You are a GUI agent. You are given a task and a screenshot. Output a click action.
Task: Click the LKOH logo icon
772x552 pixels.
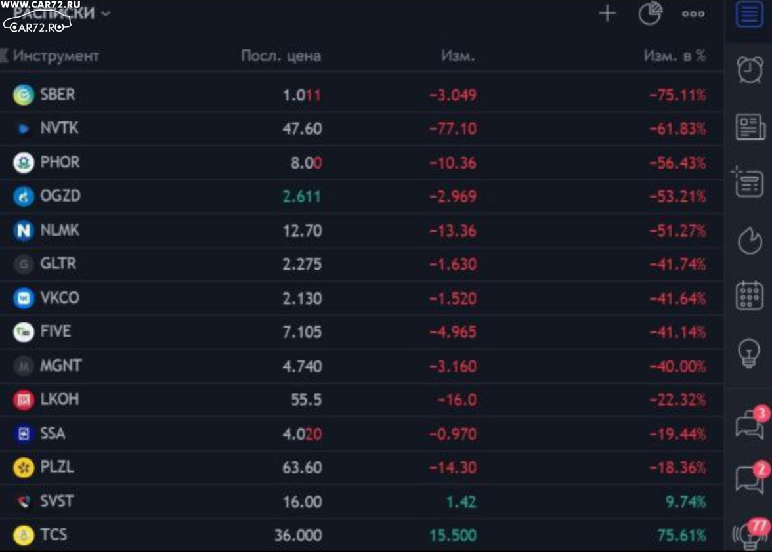click(23, 400)
